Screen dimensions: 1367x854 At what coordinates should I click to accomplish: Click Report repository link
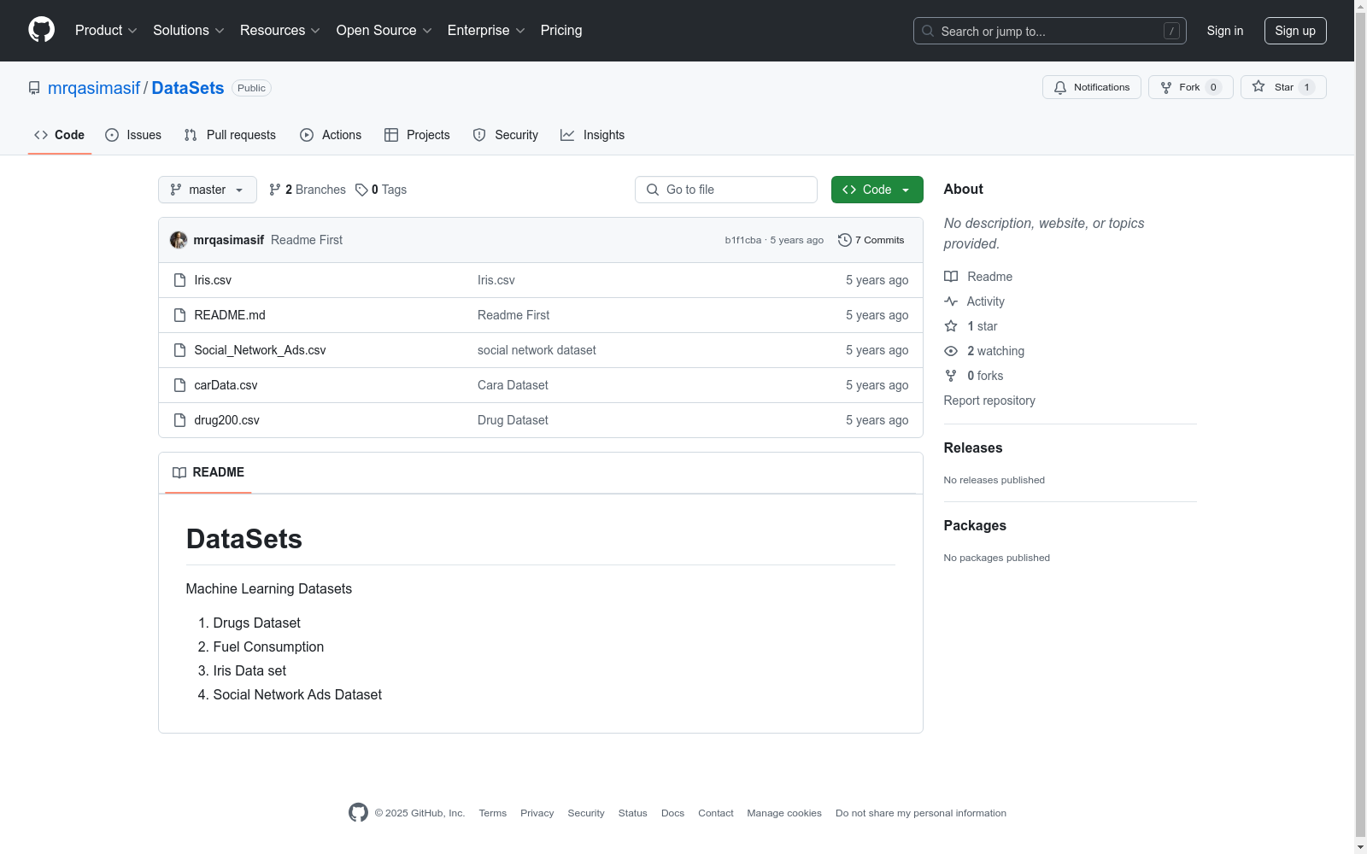click(x=989, y=401)
